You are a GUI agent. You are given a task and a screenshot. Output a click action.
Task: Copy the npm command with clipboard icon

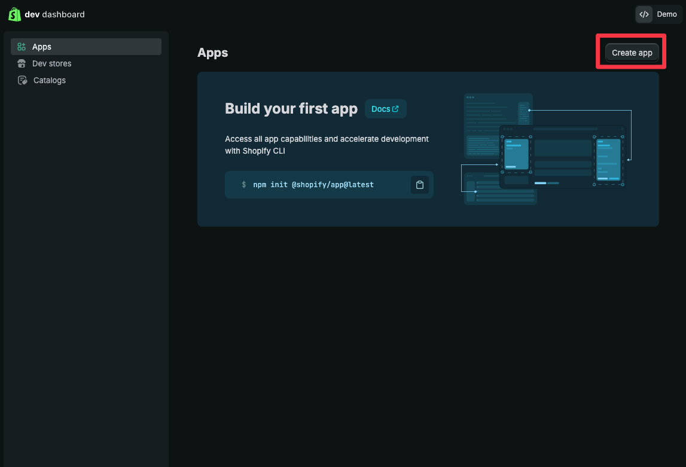tap(420, 185)
